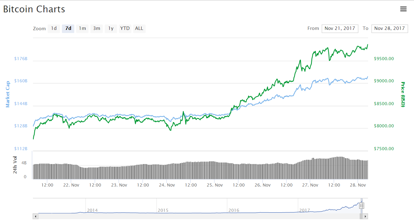The width and height of the screenshot is (414, 222).
Task: Click 2014 in the navigator timeline
Action: pyautogui.click(x=92, y=210)
